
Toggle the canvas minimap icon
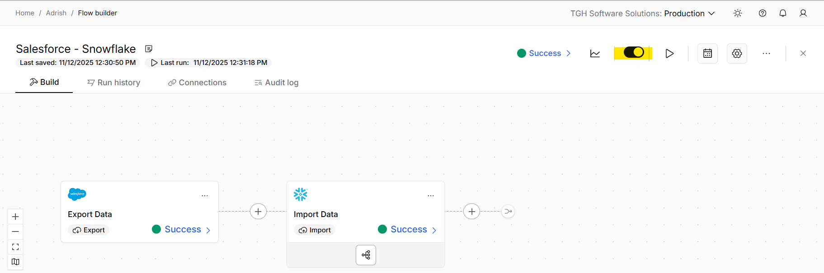click(x=15, y=262)
